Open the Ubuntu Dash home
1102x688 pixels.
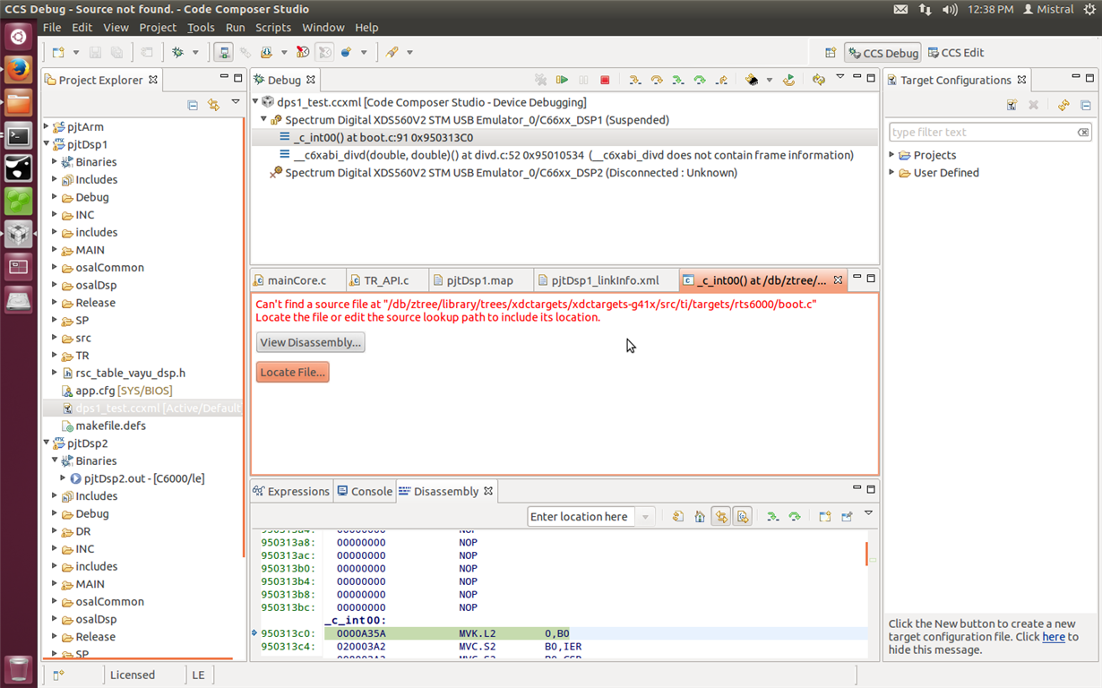pos(19,36)
